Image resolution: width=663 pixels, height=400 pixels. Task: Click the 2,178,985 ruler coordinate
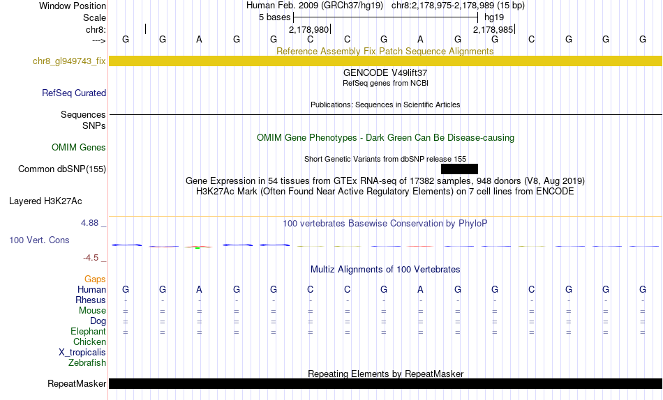pos(493,29)
